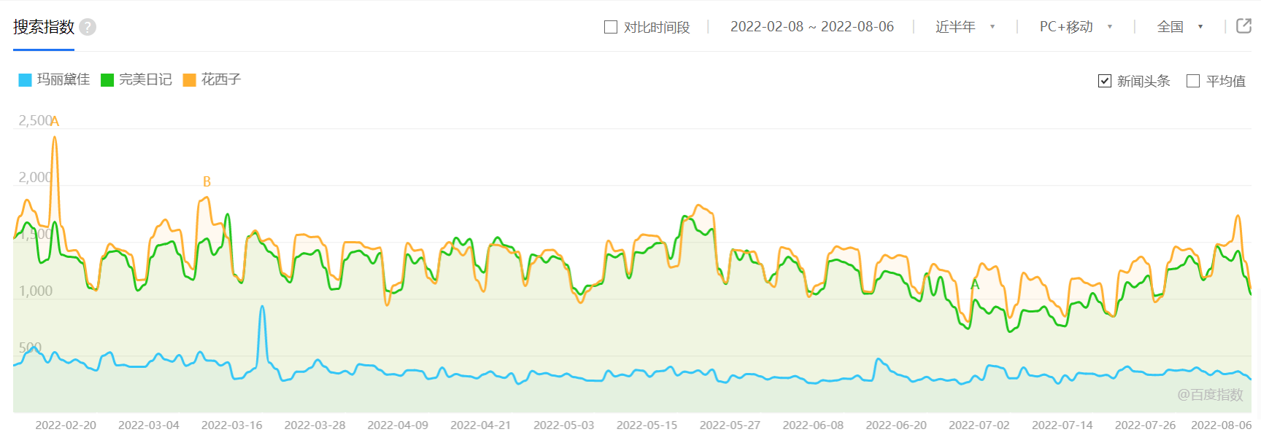Screen dimensions: 1261x440
Task: Select the 搜索指数 tab
Action: (x=44, y=27)
